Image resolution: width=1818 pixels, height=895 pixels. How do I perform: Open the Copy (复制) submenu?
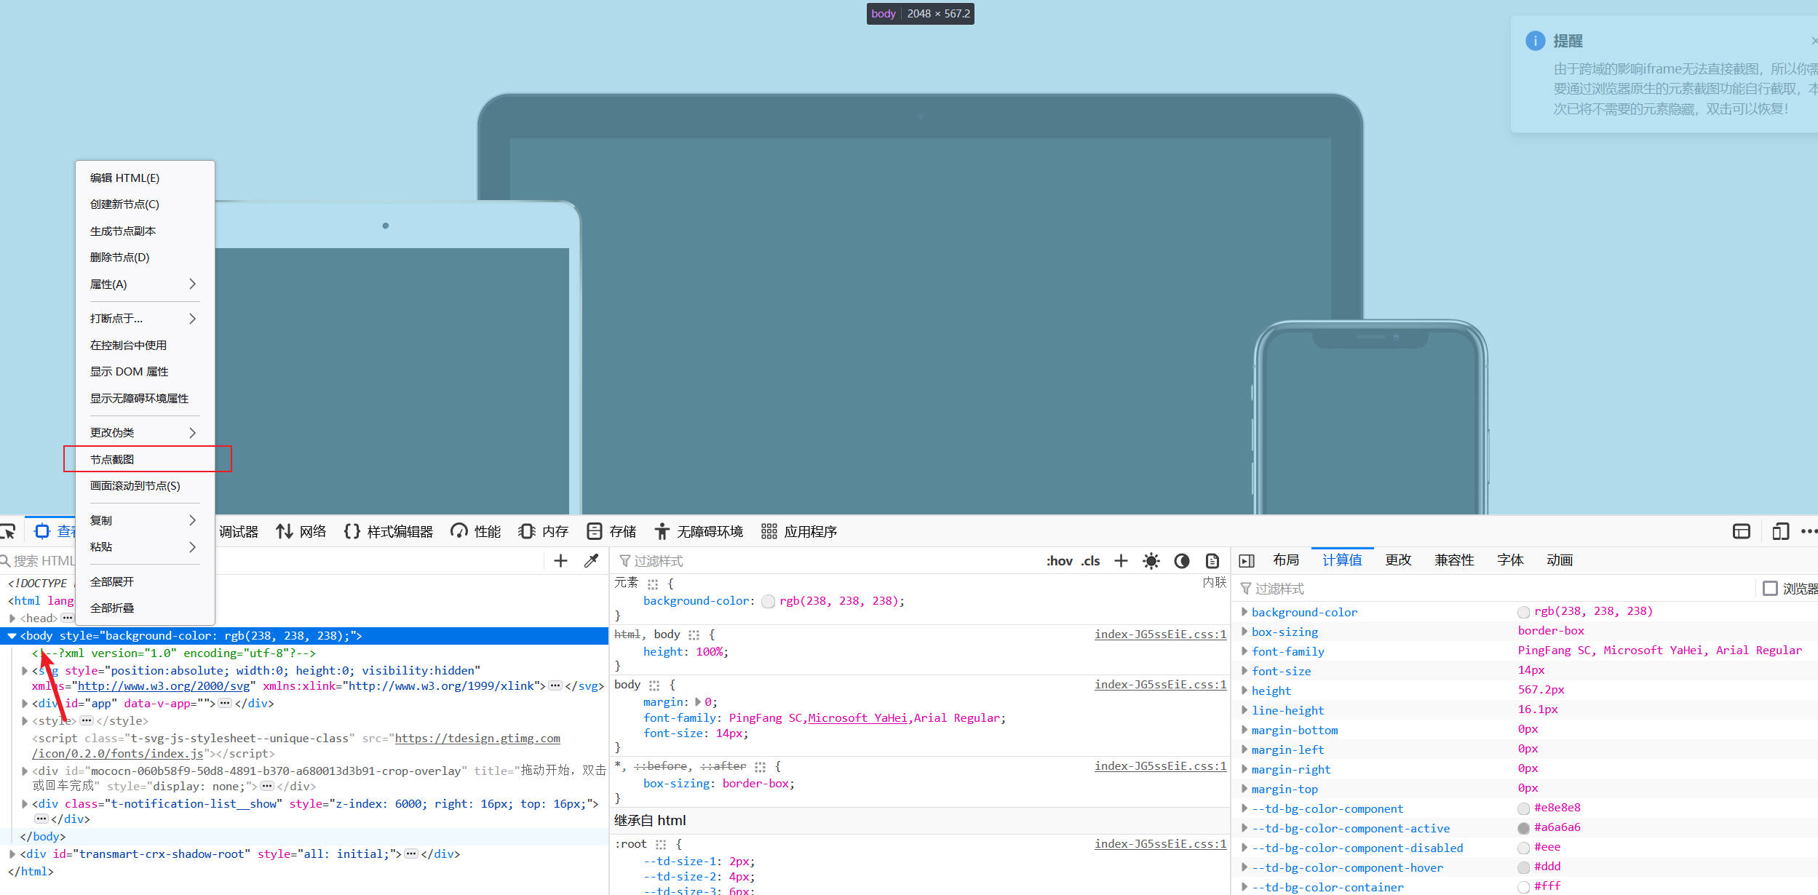(x=145, y=520)
